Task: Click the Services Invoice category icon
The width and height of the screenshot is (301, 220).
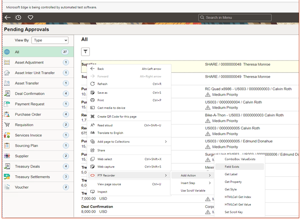Action: [x=7, y=135]
